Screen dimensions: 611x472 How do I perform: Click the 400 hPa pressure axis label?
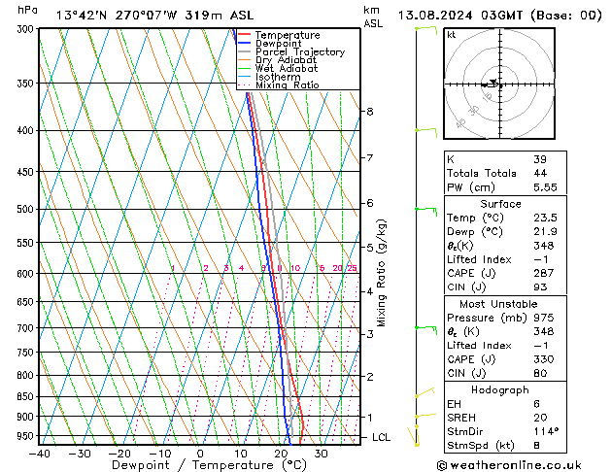tap(27, 131)
